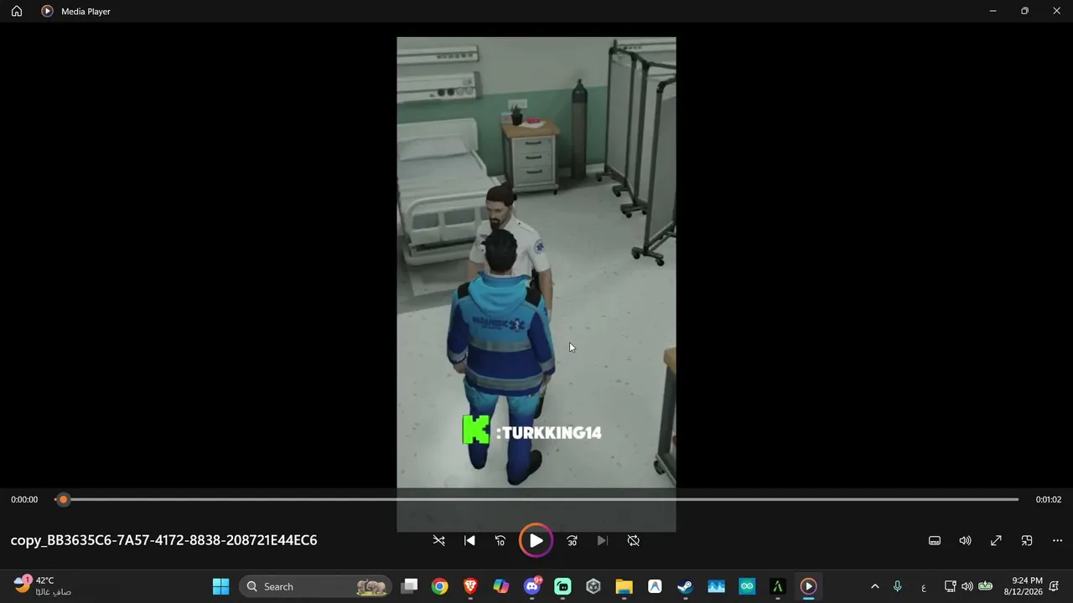
Task: Open the more options menu
Action: coord(1057,541)
